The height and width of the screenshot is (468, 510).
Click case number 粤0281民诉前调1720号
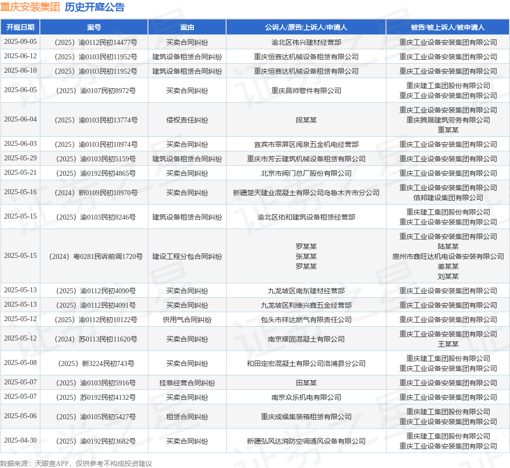[x=108, y=256]
